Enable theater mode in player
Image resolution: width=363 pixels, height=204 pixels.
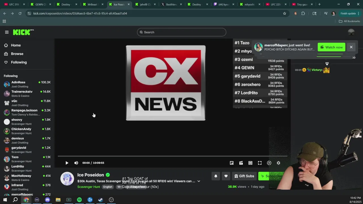point(250,163)
